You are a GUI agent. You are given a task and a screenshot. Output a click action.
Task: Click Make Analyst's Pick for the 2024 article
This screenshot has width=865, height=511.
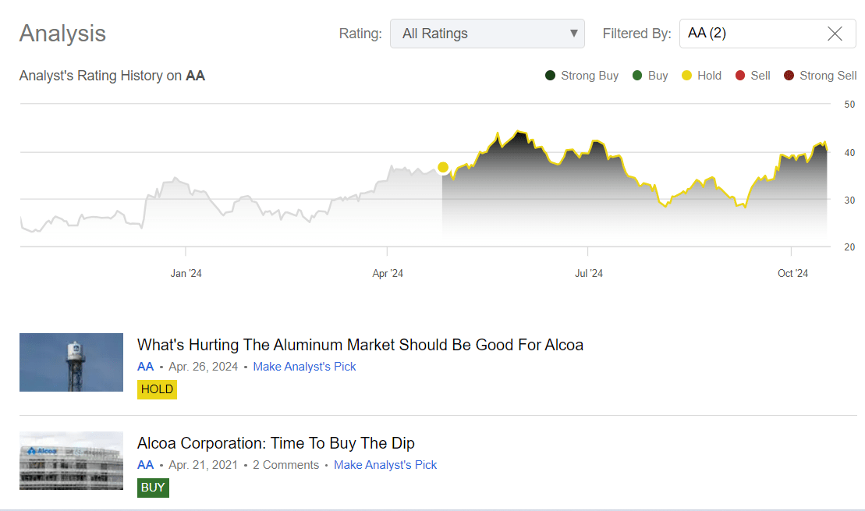[x=304, y=367]
